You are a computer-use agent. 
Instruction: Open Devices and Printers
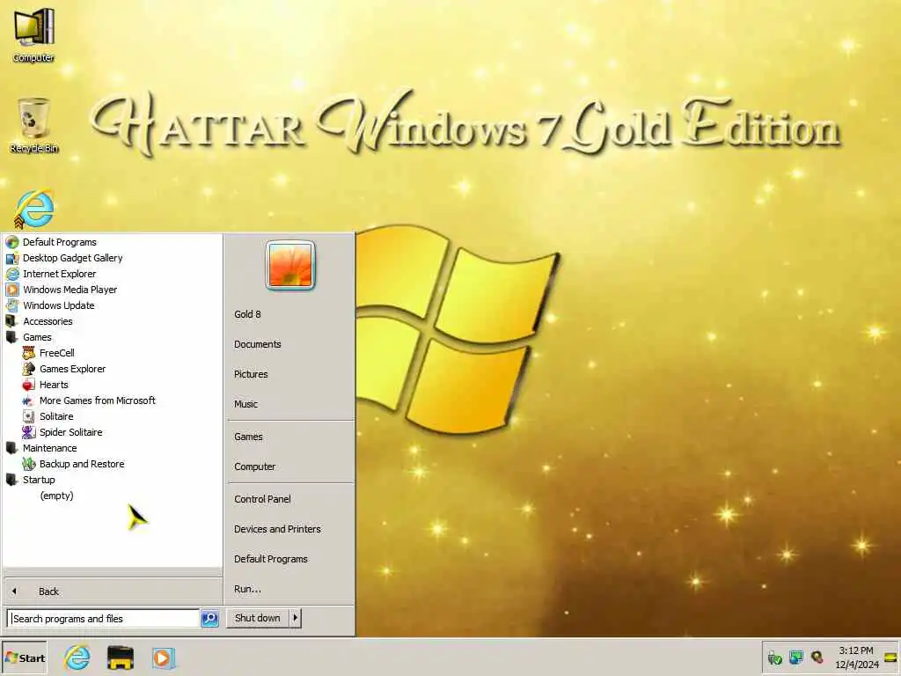[277, 529]
